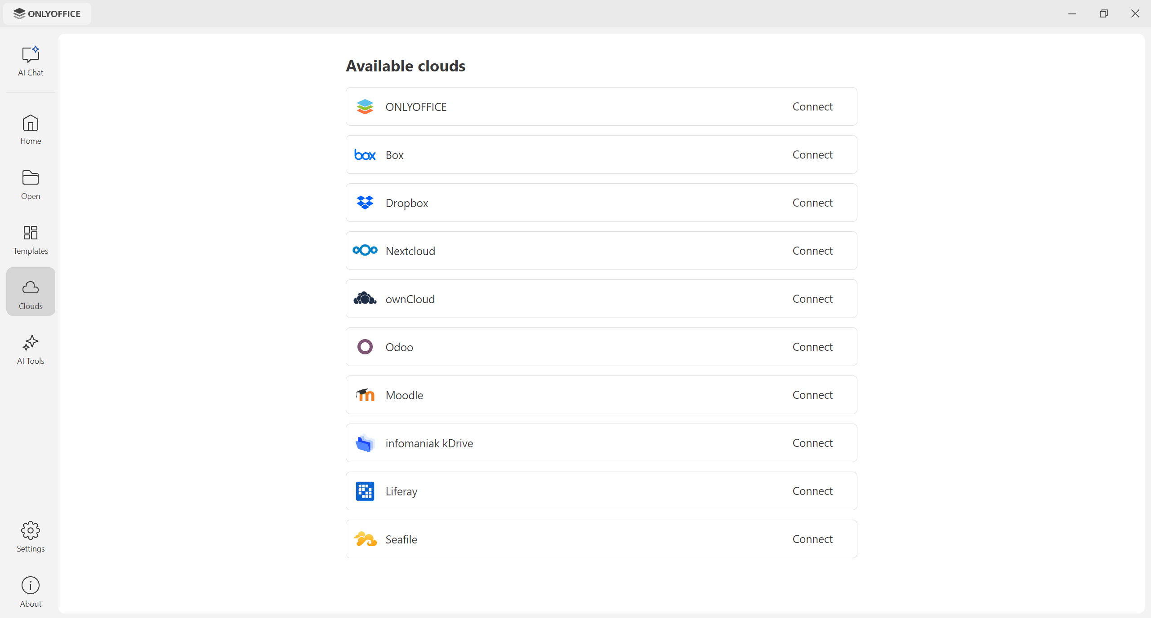The height and width of the screenshot is (618, 1151).
Task: Click the Moodle logo icon
Action: (365, 395)
